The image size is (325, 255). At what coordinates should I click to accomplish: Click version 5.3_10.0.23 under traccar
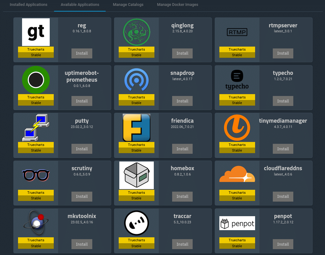(182, 222)
